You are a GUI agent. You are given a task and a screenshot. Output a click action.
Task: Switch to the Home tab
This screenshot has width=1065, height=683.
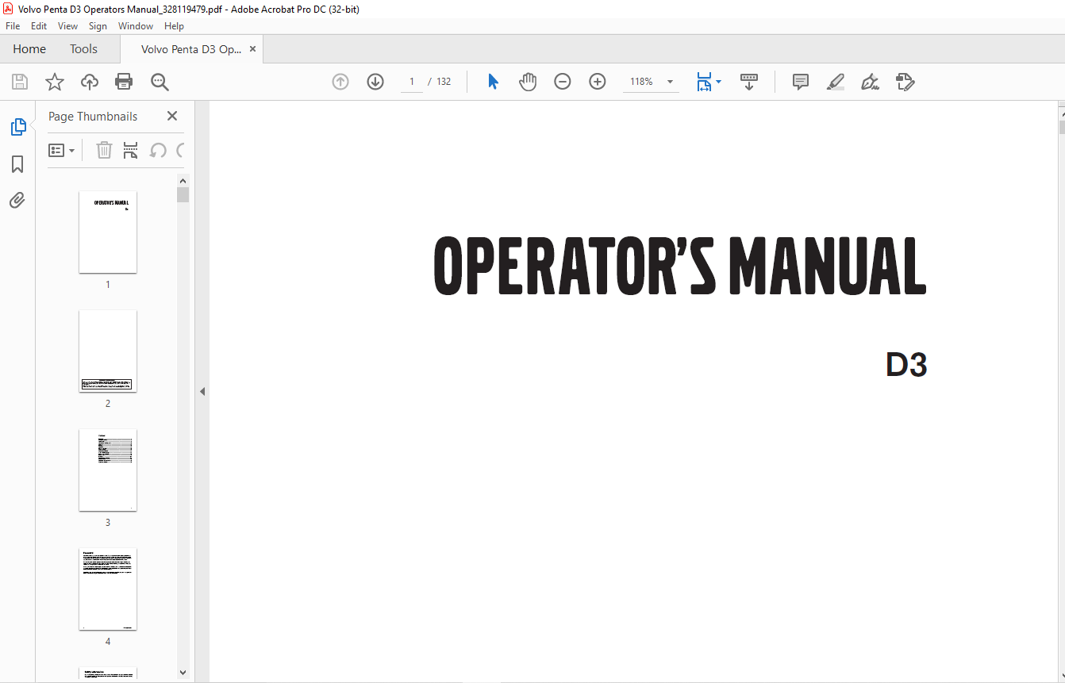tap(29, 49)
